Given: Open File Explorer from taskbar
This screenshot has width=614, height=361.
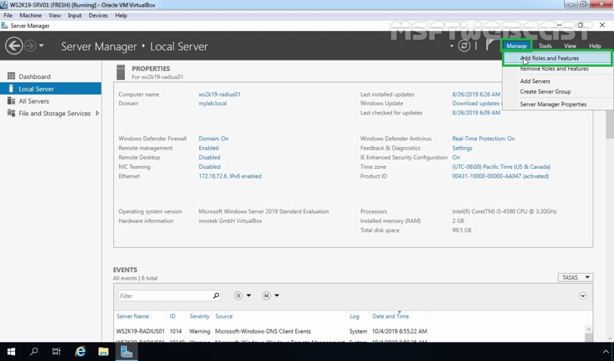Looking at the screenshot, I should (103, 351).
